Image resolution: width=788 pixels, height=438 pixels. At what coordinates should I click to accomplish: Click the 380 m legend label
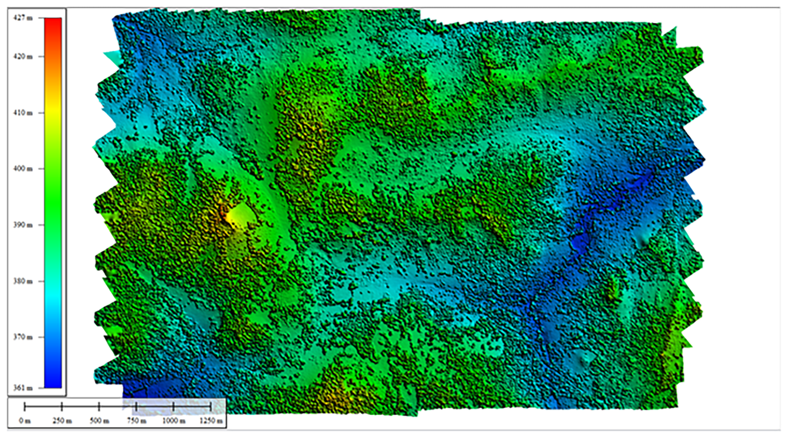22,281
